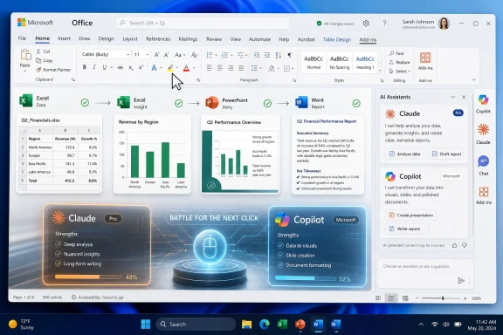Toggle Italic formatting
The image size is (503, 335).
(94, 67)
